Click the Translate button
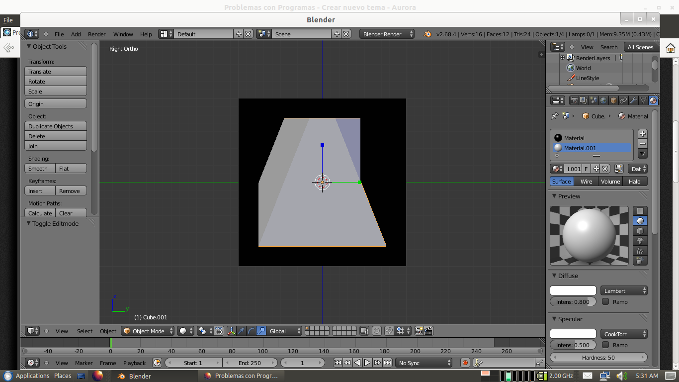Screen dimensions: 679x382 [x=56, y=72]
